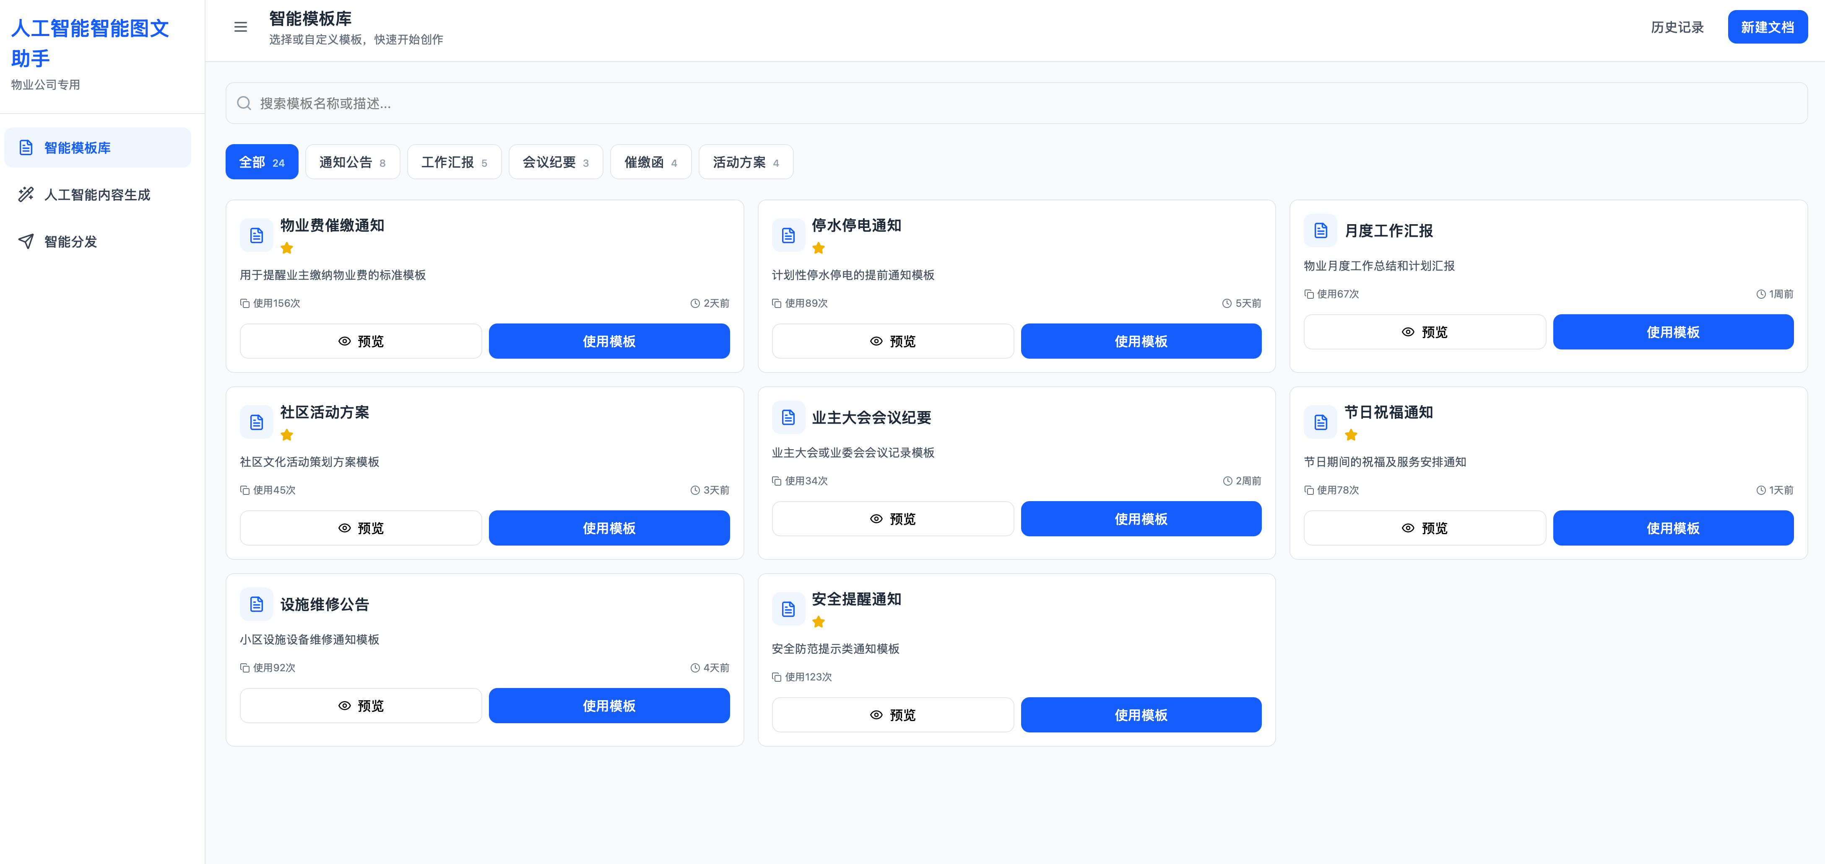
Task: Use the 节日祝福通知 template
Action: 1673,528
